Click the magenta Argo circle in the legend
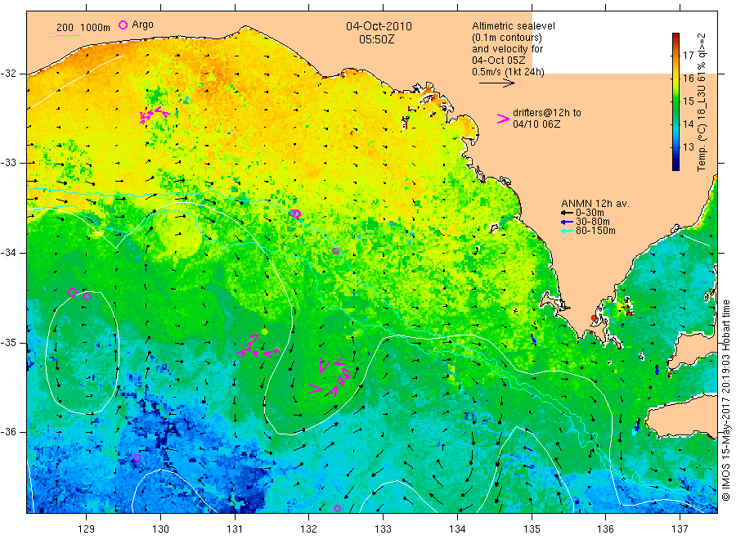The width and height of the screenshot is (736, 540). (x=123, y=25)
